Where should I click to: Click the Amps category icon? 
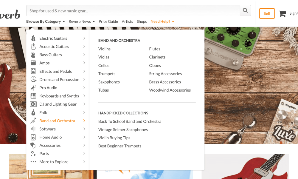point(33,63)
